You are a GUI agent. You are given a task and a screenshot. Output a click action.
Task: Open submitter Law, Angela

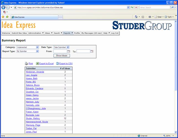tap(32, 75)
